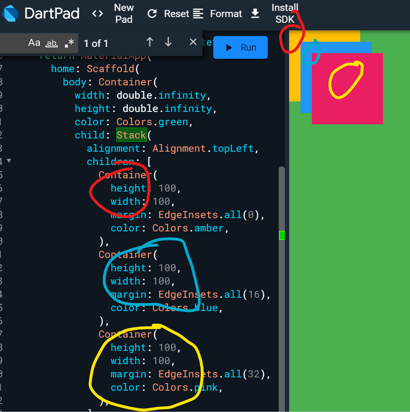The image size is (410, 412).
Task: Run the code with the Run button
Action: tap(240, 47)
